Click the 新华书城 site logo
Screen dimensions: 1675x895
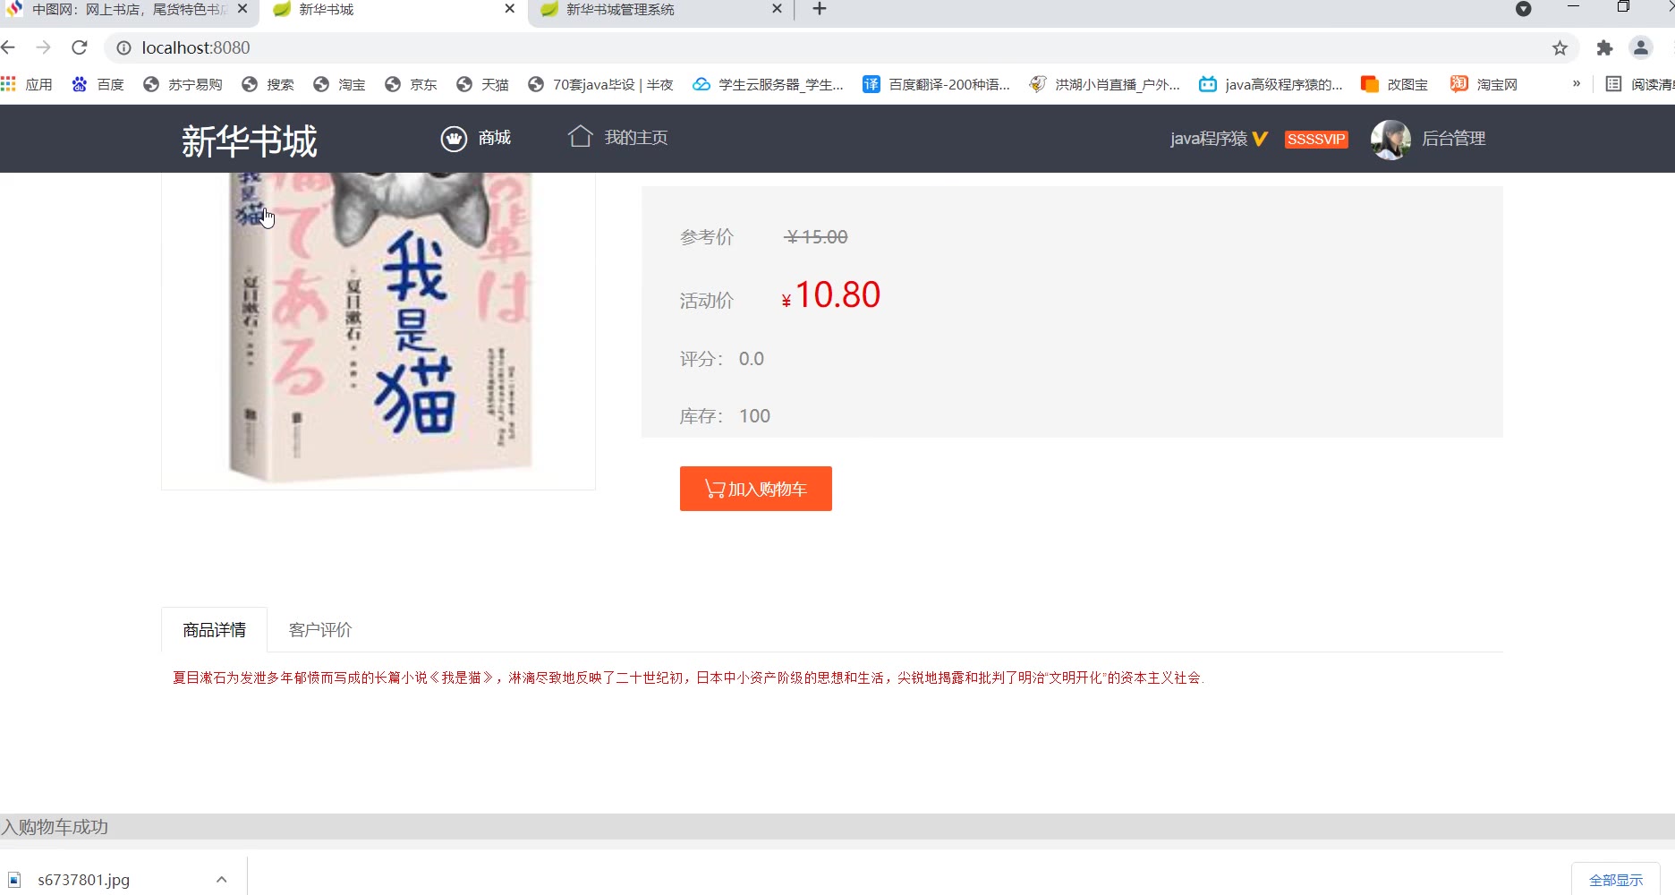(x=250, y=141)
